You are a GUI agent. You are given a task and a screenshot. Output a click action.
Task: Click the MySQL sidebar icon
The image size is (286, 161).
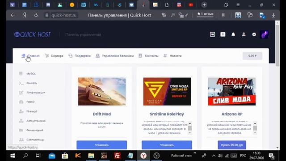pos(21,73)
